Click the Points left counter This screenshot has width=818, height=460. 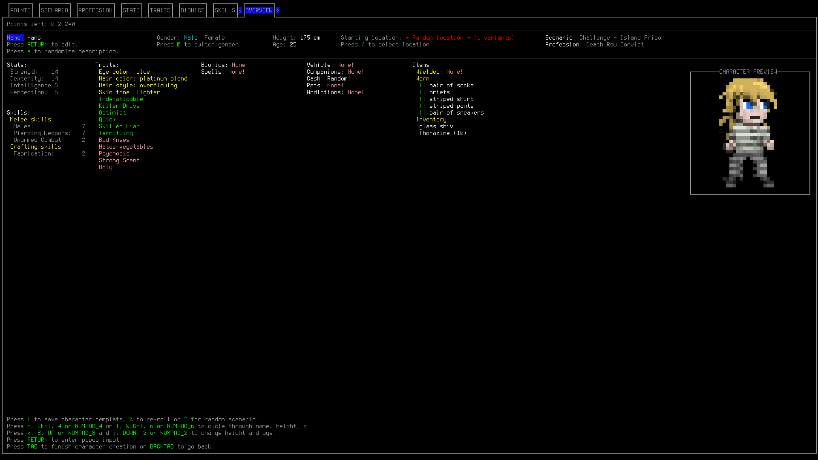point(41,24)
